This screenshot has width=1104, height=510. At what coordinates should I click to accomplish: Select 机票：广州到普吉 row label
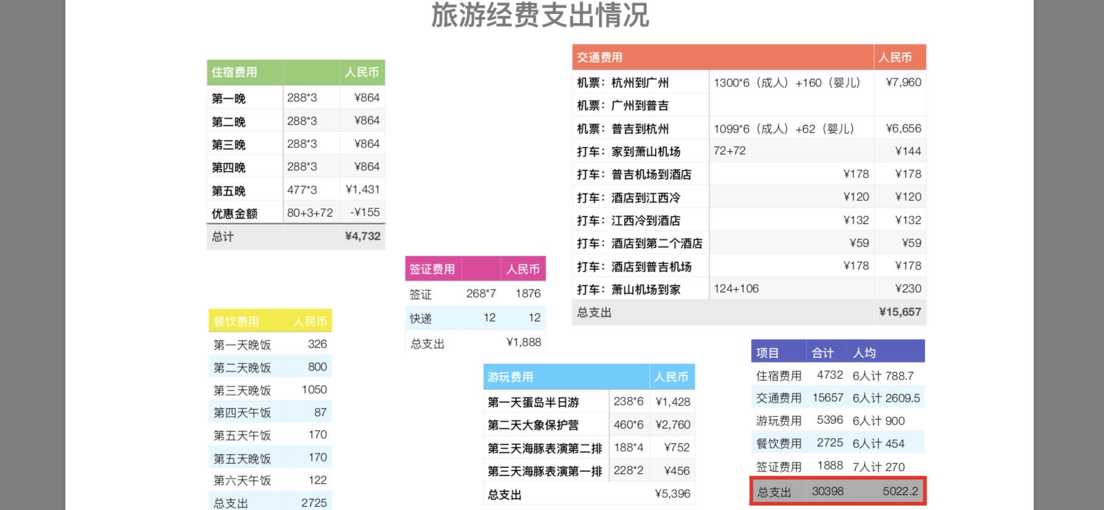(623, 106)
